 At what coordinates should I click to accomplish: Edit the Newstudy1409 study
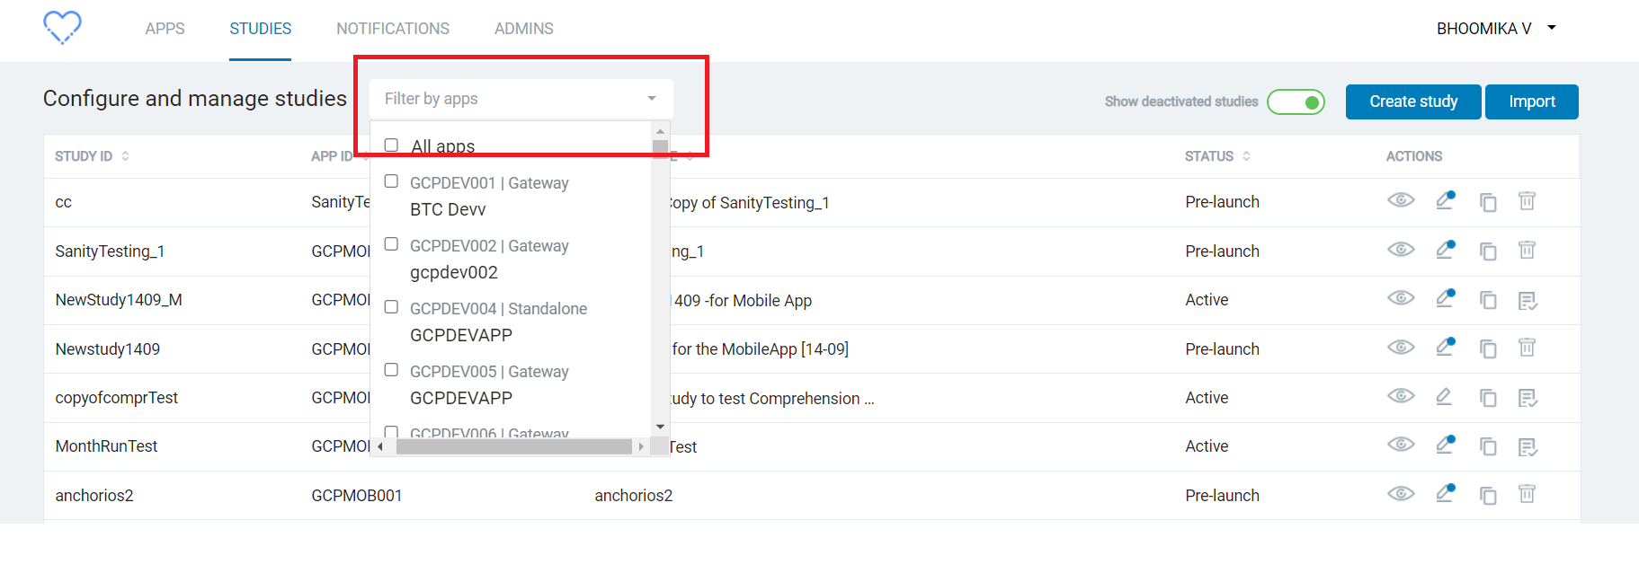[1446, 348]
